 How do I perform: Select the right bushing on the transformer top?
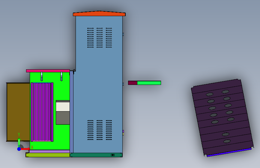pos(61,76)
